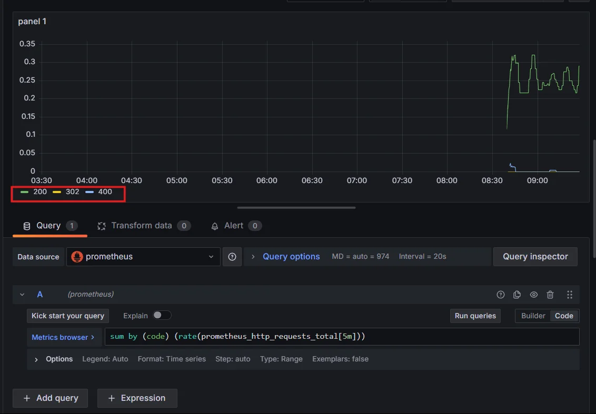Click the panel resize handle bar below the graph
This screenshot has height=414, width=596.
pos(296,208)
